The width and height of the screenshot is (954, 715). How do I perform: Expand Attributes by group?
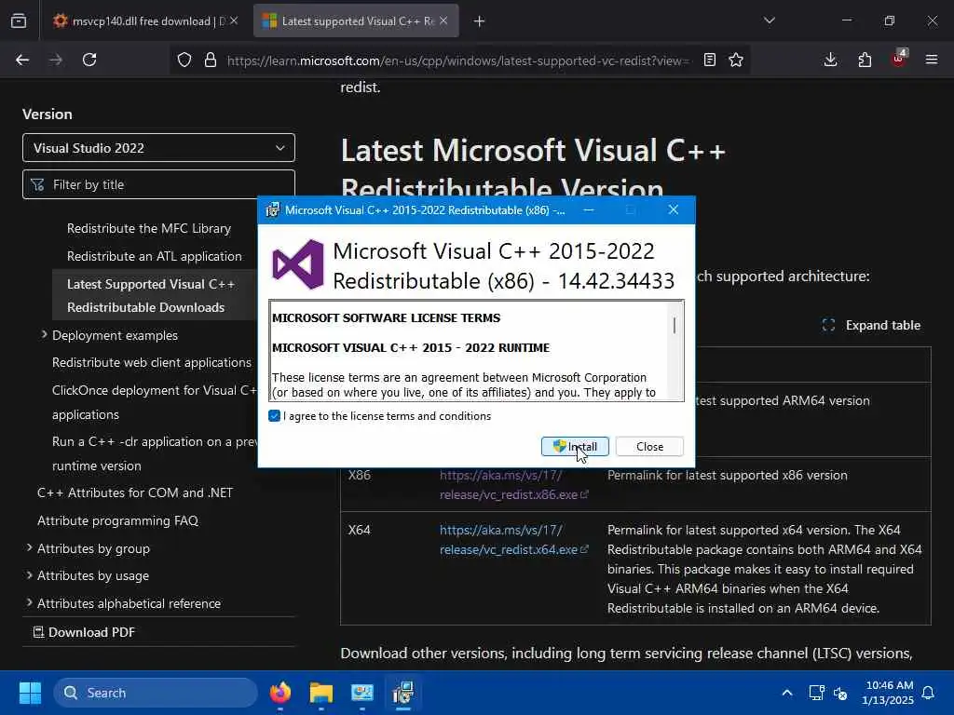(x=29, y=547)
